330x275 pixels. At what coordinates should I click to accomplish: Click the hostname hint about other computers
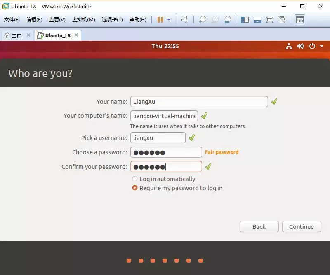[188, 126]
